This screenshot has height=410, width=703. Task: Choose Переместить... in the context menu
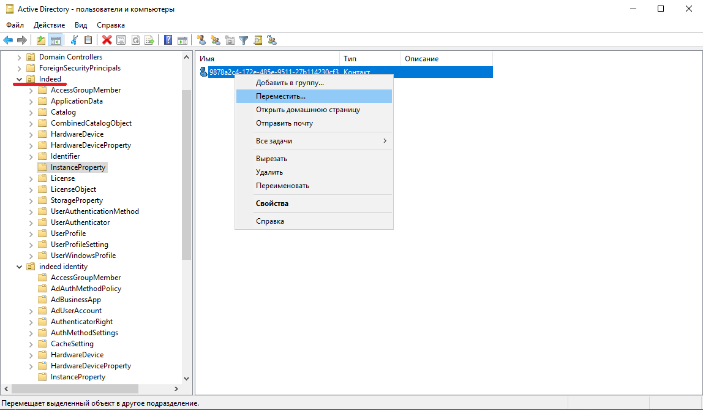point(280,96)
